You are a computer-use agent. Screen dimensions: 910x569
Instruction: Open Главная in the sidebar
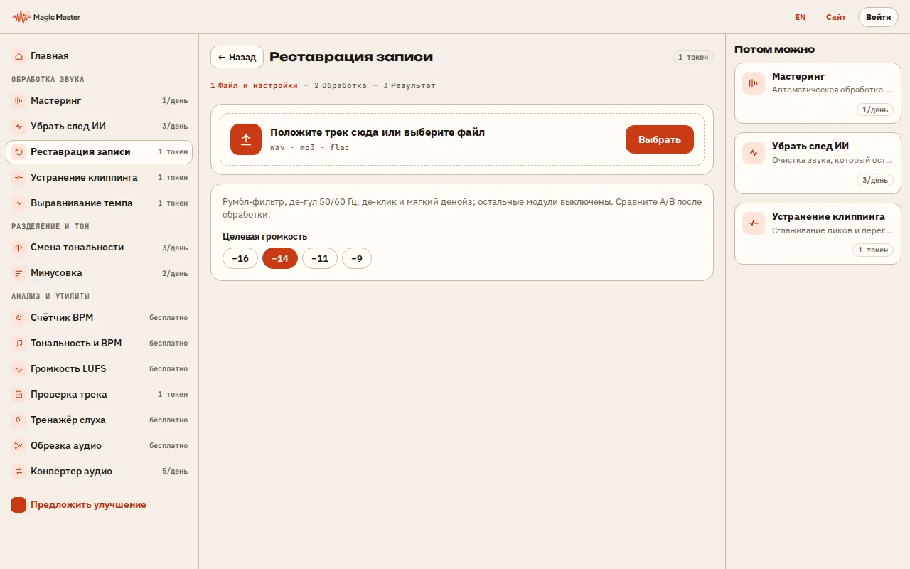99,55
